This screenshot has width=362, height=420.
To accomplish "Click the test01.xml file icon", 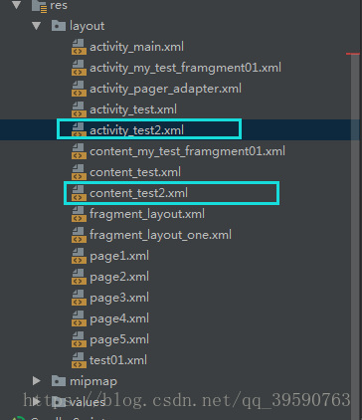I will pyautogui.click(x=79, y=360).
